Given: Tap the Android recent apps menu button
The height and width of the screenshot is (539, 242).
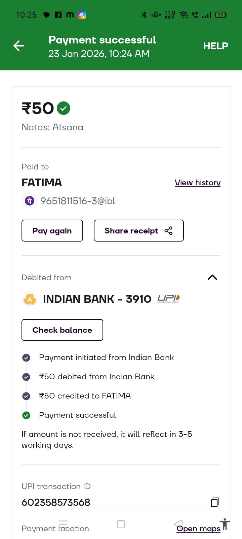Looking at the screenshot, I should pos(63,524).
